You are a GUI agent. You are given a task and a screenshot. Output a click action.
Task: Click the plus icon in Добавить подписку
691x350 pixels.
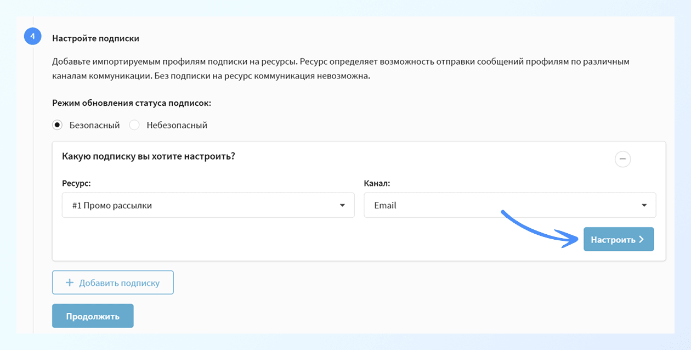[69, 282]
